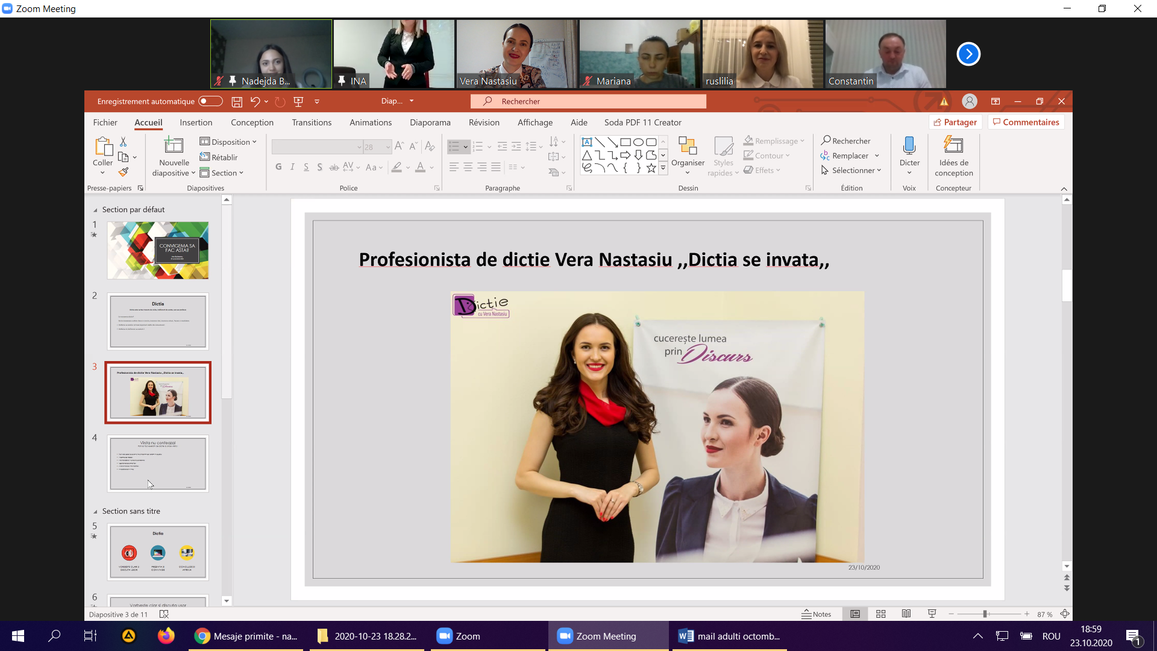Open Idées de conception designer

coord(953,146)
